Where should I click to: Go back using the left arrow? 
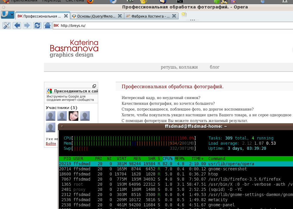tap(17, 26)
